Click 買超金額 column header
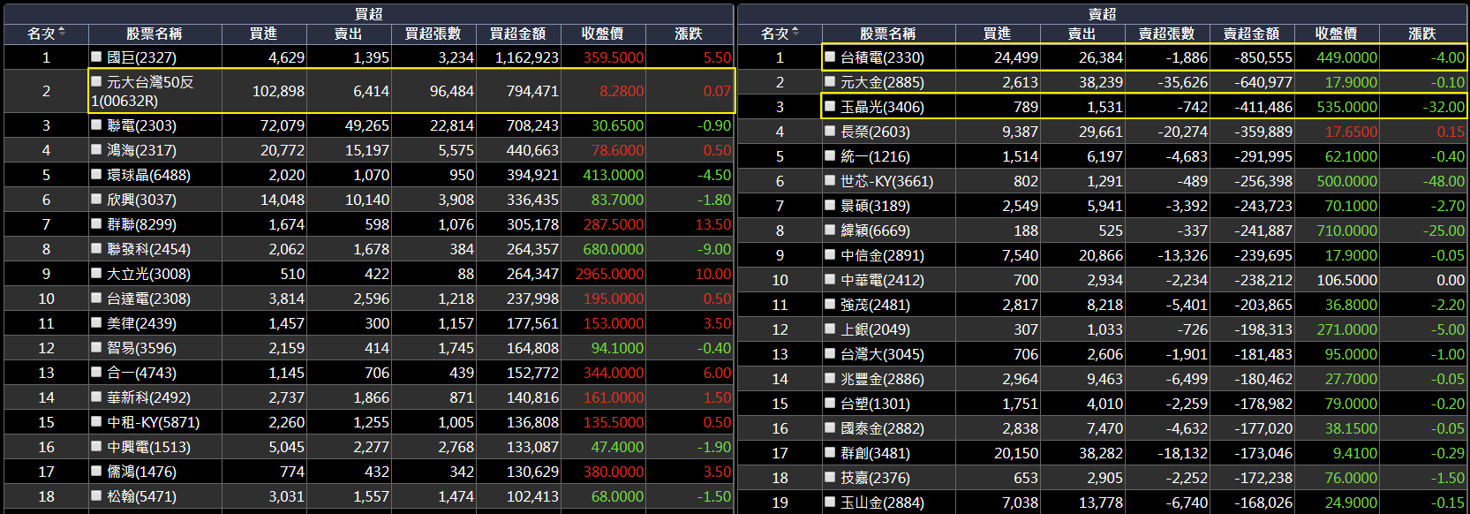Viewport: 1470px width, 514px height. [517, 34]
